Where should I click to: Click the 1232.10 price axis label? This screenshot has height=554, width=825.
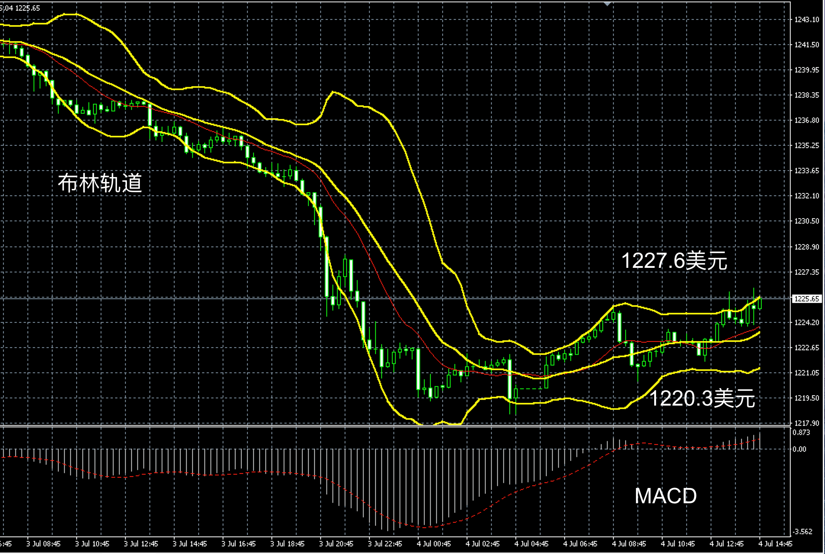click(x=806, y=196)
